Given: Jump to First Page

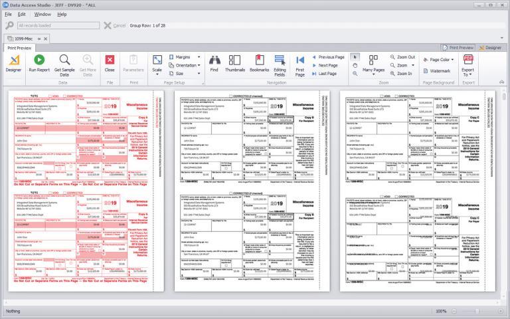Looking at the screenshot, I should click(300, 64).
